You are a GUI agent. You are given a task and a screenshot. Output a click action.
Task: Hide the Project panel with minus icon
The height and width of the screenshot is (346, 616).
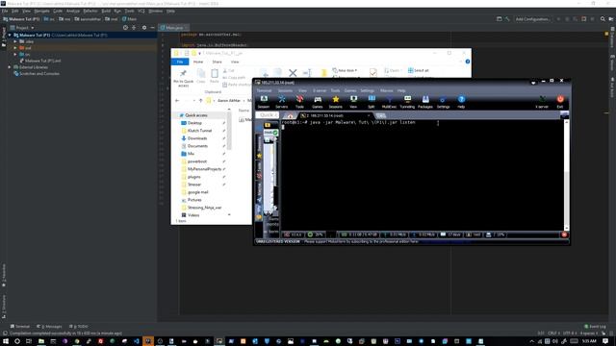point(152,28)
